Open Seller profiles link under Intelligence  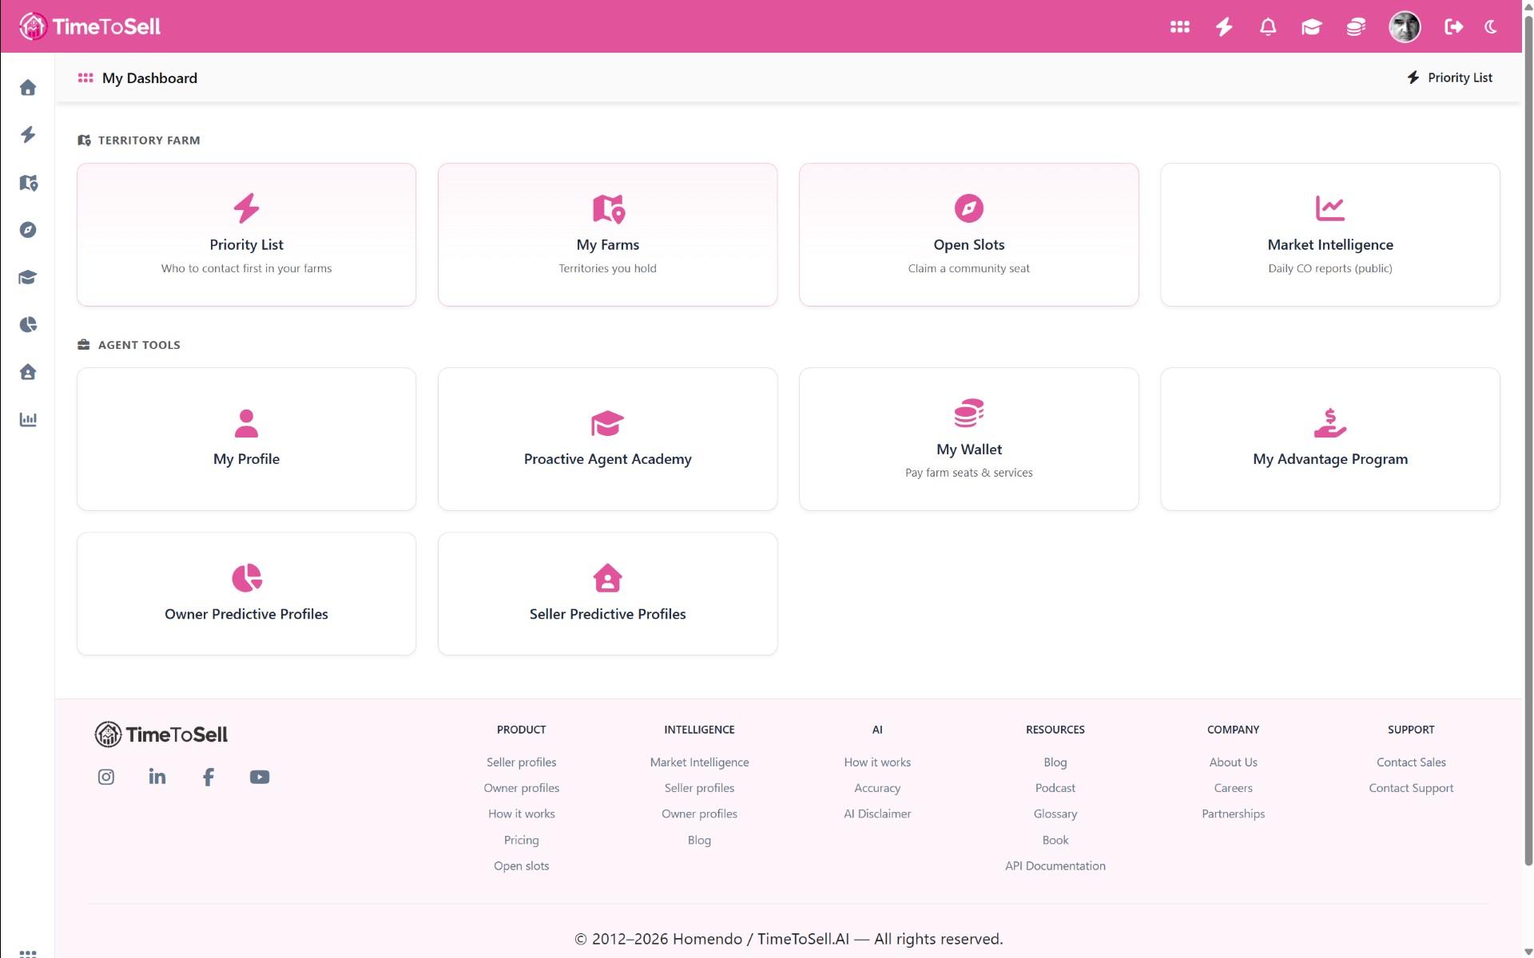[x=699, y=788]
